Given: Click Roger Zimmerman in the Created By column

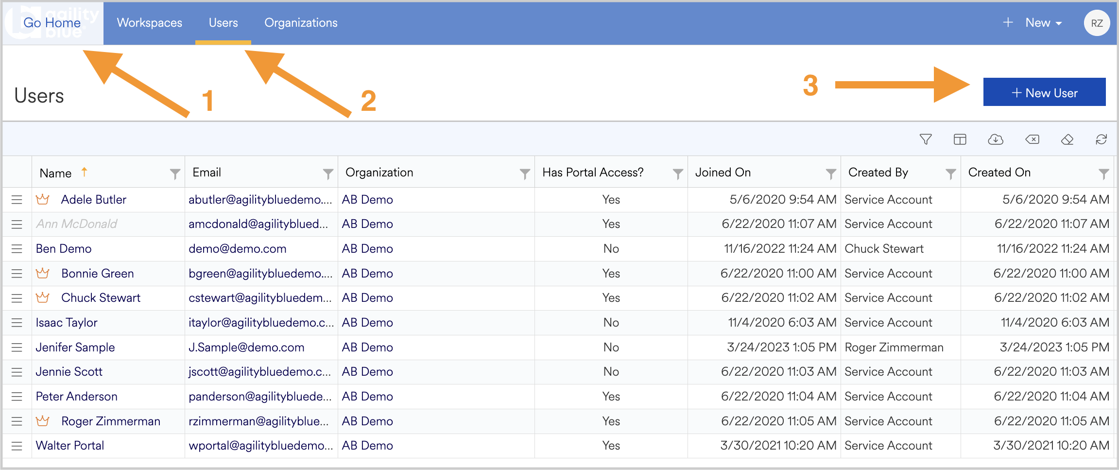Looking at the screenshot, I should pos(894,348).
